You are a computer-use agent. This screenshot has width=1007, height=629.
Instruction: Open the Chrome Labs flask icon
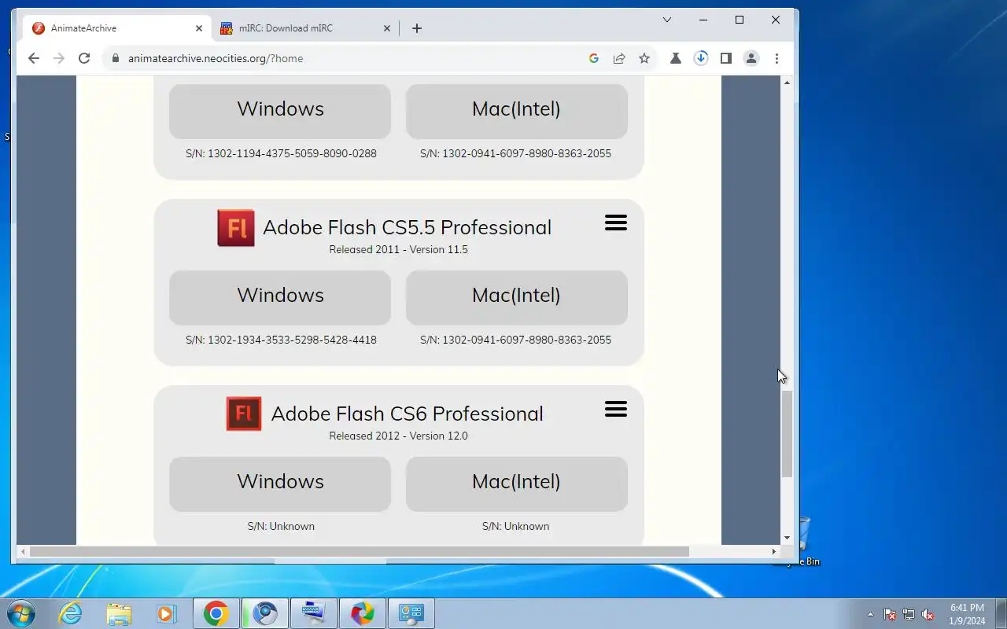pyautogui.click(x=675, y=58)
